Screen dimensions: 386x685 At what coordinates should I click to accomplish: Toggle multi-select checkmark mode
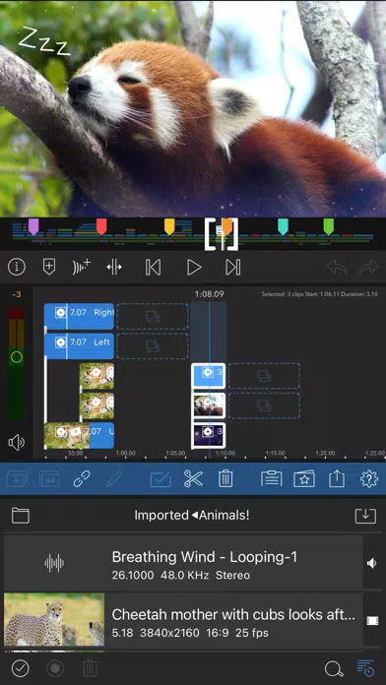click(161, 479)
